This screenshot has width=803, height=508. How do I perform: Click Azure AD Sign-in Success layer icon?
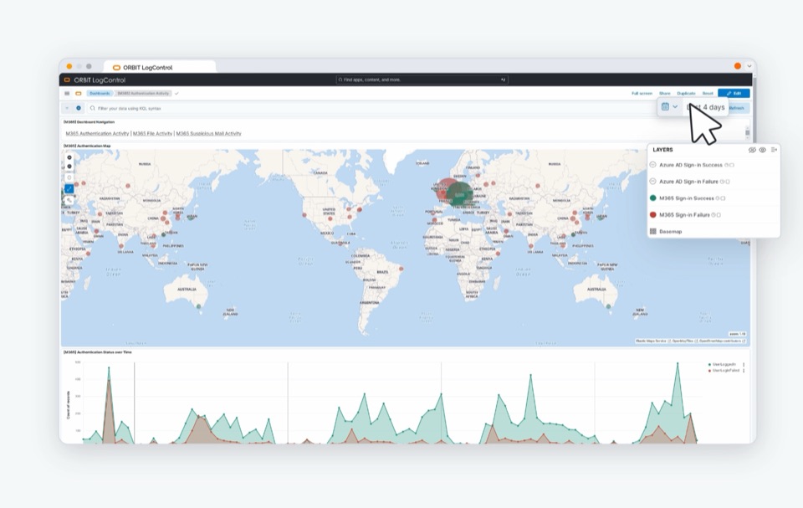(x=653, y=165)
